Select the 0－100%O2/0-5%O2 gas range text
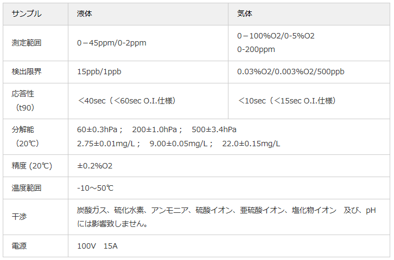Screen dimensions: 394x260 [x=276, y=36]
